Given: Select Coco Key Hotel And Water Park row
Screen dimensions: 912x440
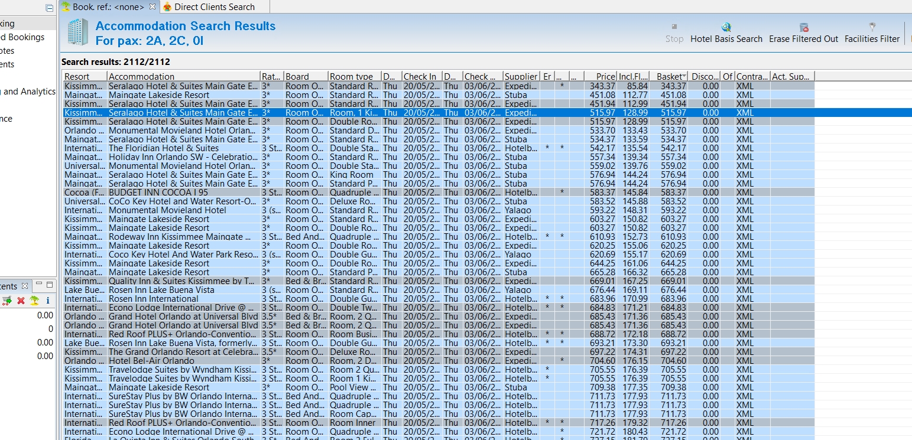Looking at the screenshot, I should [x=439, y=254].
